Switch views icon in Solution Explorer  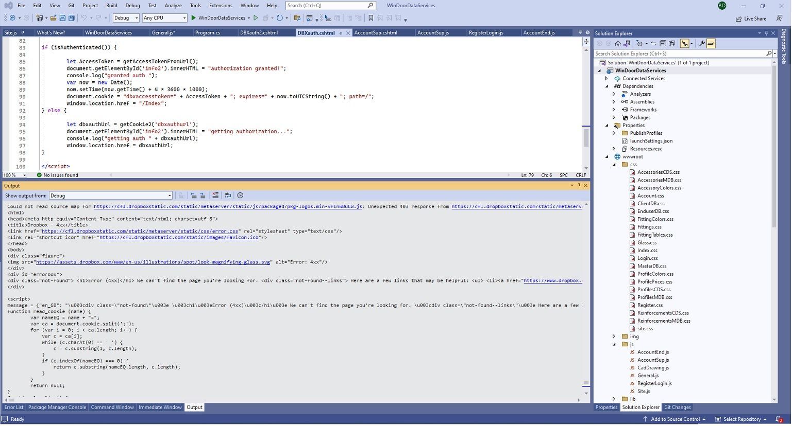point(627,44)
